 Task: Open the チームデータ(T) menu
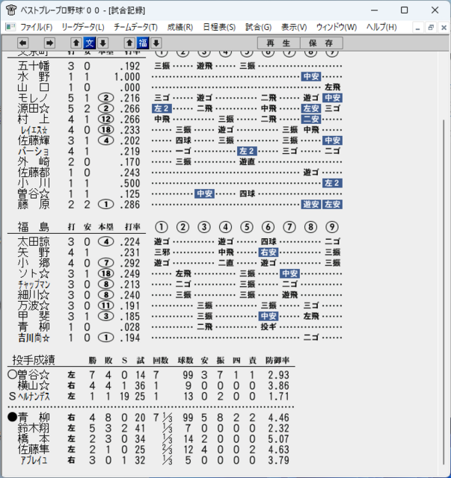135,27
